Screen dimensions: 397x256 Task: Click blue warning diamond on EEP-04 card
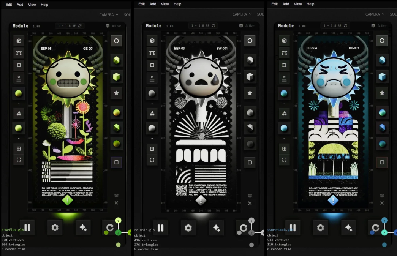[333, 200]
